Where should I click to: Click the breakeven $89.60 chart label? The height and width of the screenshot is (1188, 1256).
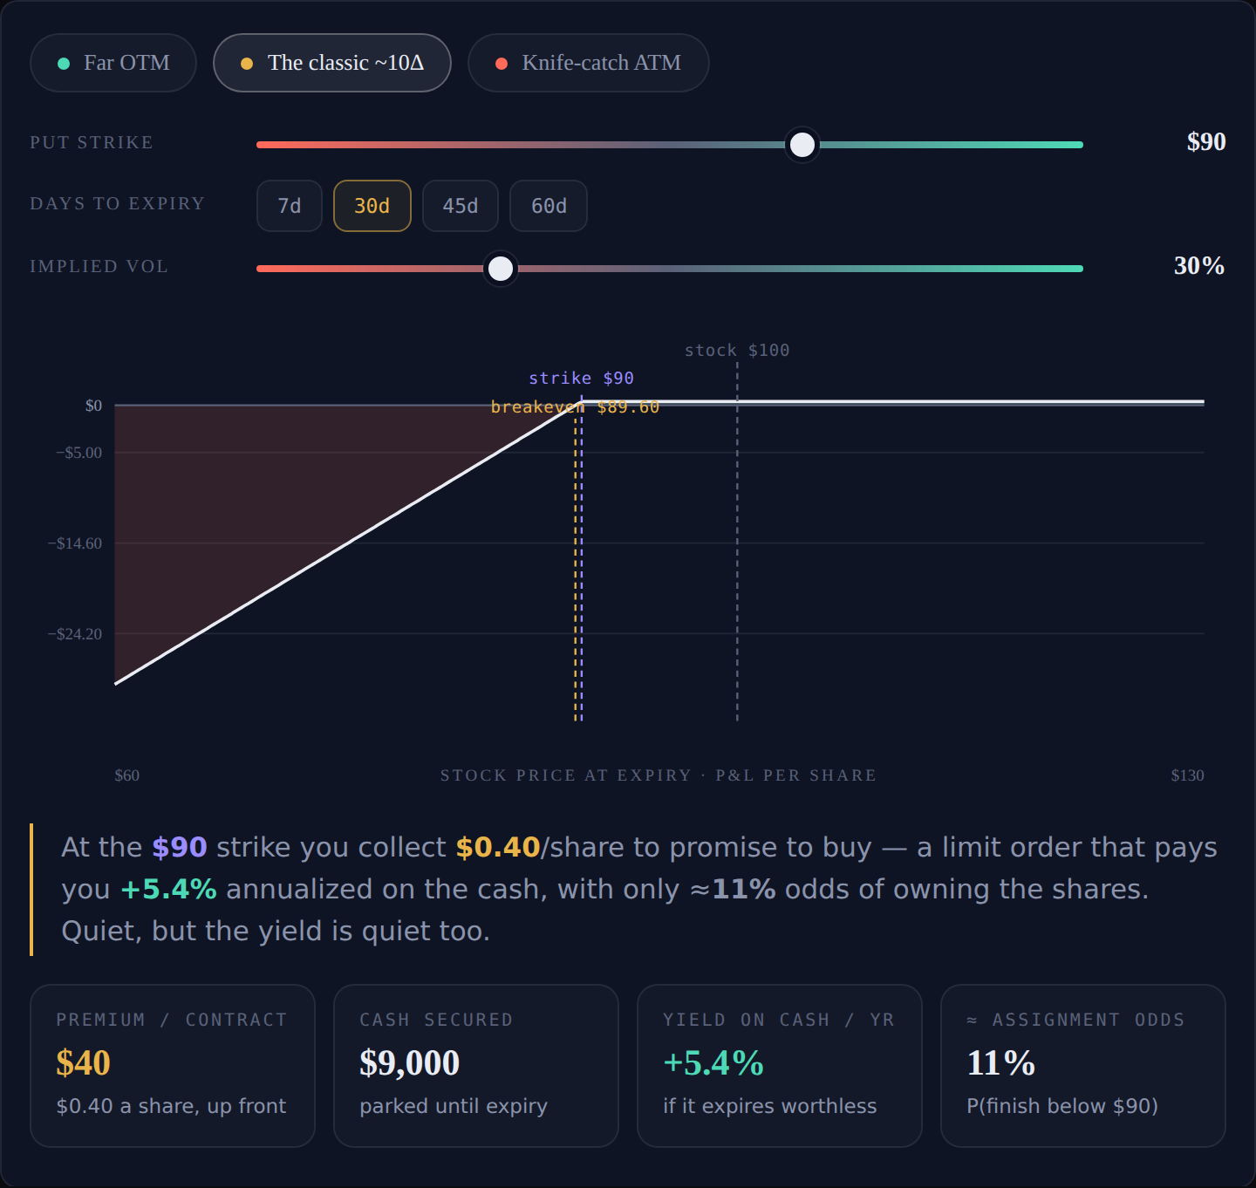[x=575, y=407]
